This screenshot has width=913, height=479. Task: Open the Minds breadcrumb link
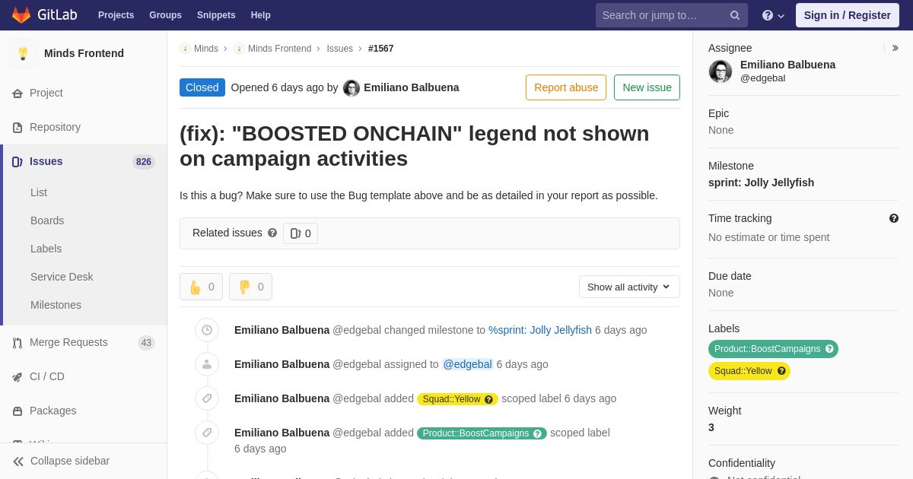point(206,49)
